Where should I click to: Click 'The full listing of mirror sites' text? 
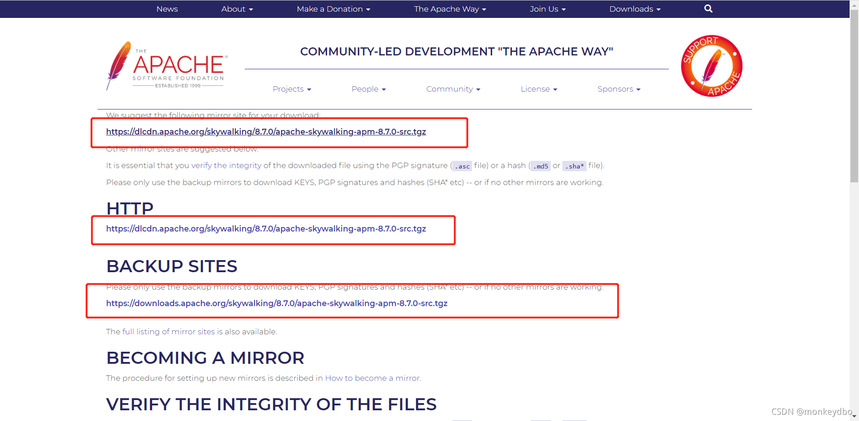[160, 332]
